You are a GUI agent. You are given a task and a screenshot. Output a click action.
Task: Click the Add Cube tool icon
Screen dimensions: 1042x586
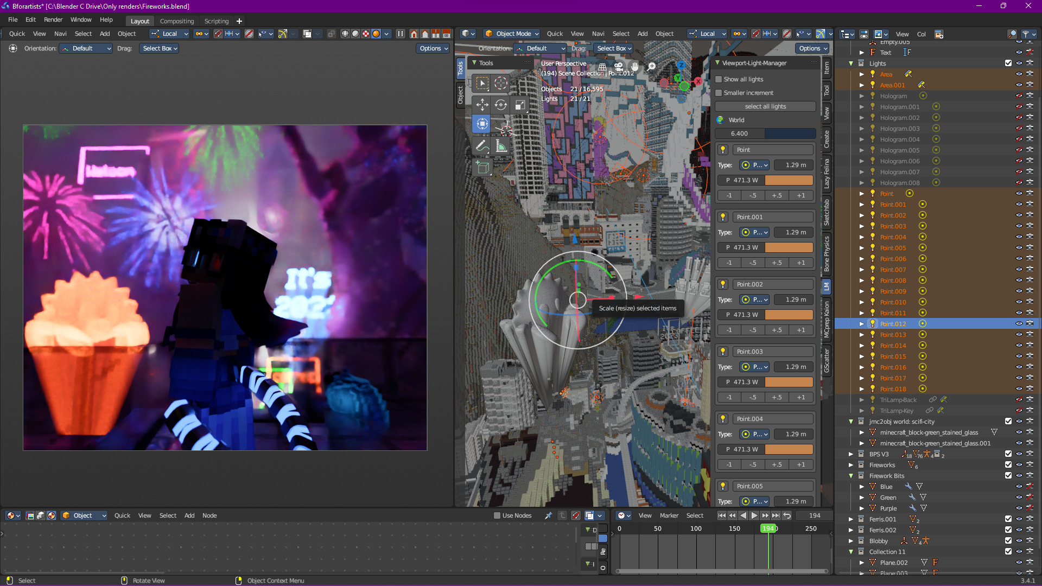482,167
